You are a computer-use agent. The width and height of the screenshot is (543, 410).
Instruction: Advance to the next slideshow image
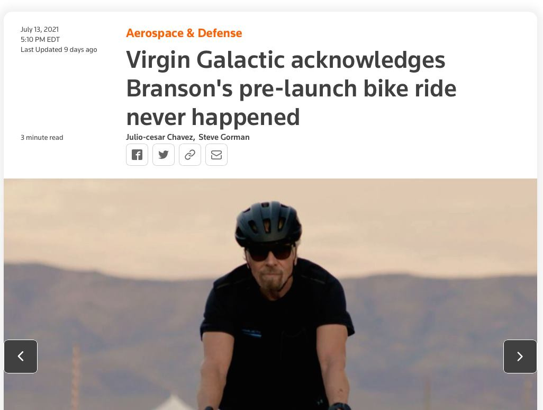click(x=520, y=356)
